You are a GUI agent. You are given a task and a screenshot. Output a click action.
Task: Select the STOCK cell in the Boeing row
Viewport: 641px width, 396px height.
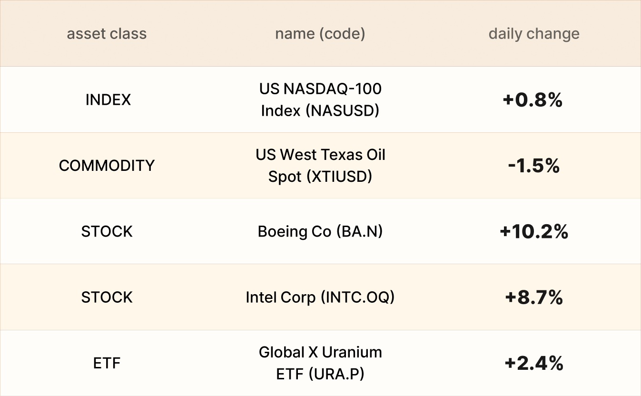(x=107, y=232)
